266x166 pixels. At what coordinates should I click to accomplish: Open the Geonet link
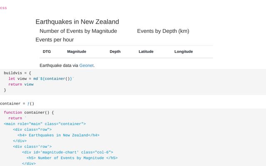point(86,66)
